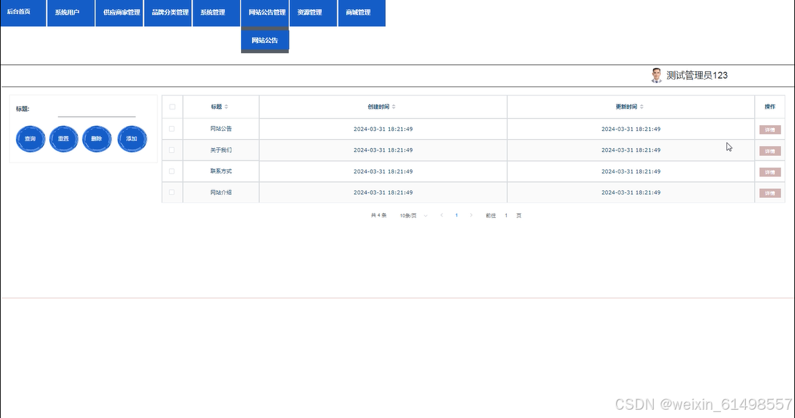
Task: Go to the previous page arrow
Action: click(x=442, y=215)
